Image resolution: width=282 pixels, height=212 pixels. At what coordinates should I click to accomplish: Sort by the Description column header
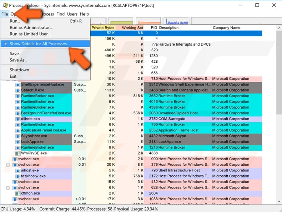185,28
